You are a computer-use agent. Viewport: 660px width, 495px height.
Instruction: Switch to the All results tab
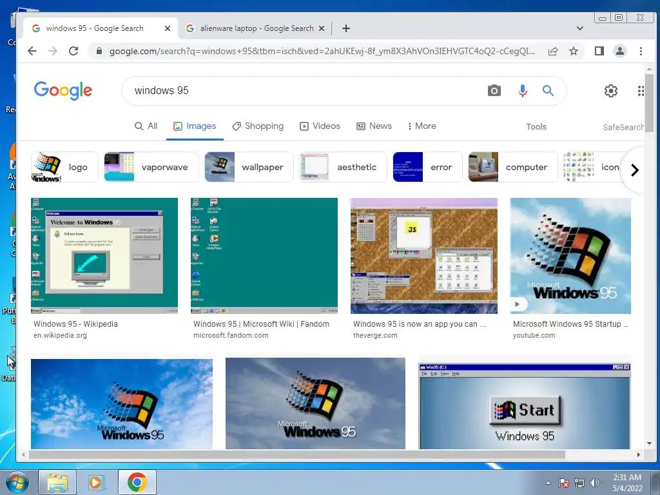[x=146, y=126]
